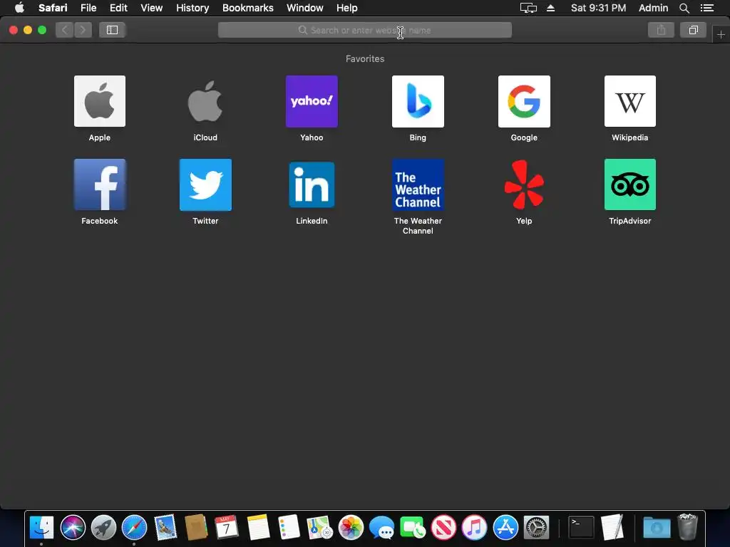
Task: Go forward using the toolbar forward arrow
Action: 83,30
